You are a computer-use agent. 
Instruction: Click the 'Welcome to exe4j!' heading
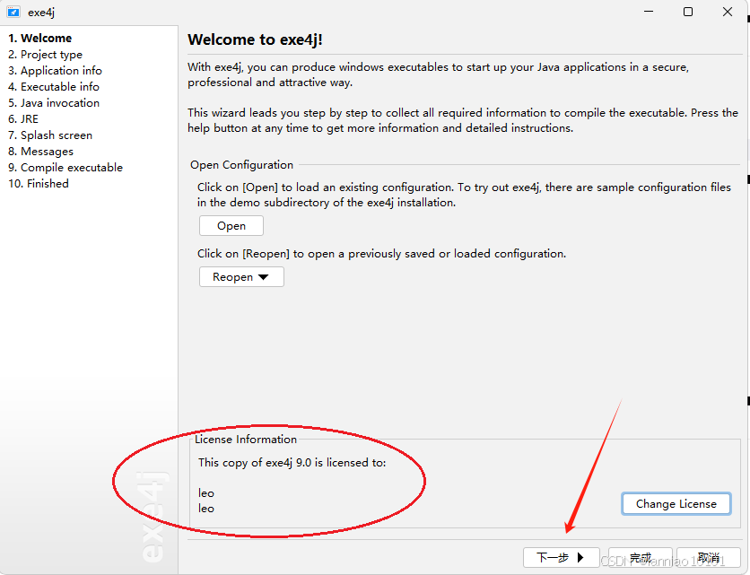(x=255, y=39)
